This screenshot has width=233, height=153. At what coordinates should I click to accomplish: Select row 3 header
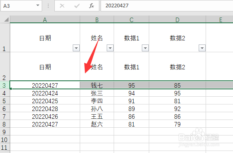tap(5, 85)
